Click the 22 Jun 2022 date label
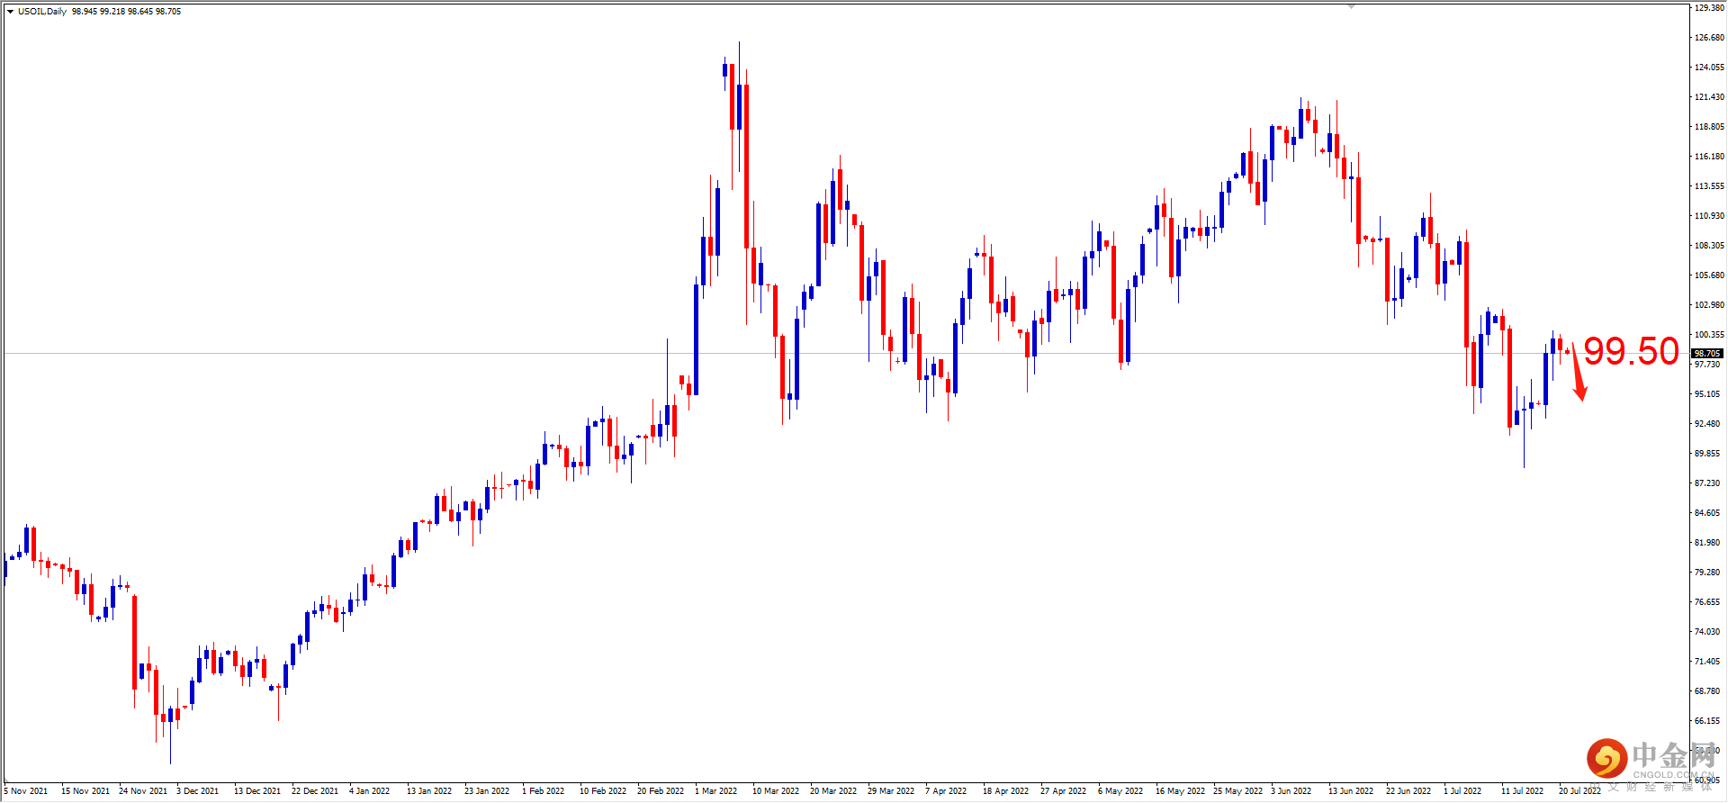This screenshot has height=803, width=1728. point(1408,791)
